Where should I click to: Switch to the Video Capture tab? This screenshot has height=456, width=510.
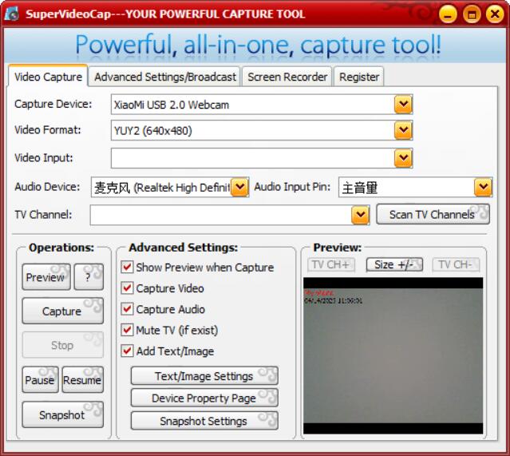click(48, 77)
